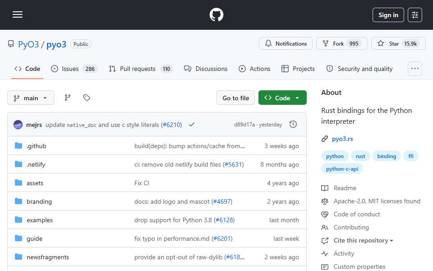Open the 'provide an opt-out of raw-dylib' commit
The image size is (433, 271).
(x=179, y=257)
